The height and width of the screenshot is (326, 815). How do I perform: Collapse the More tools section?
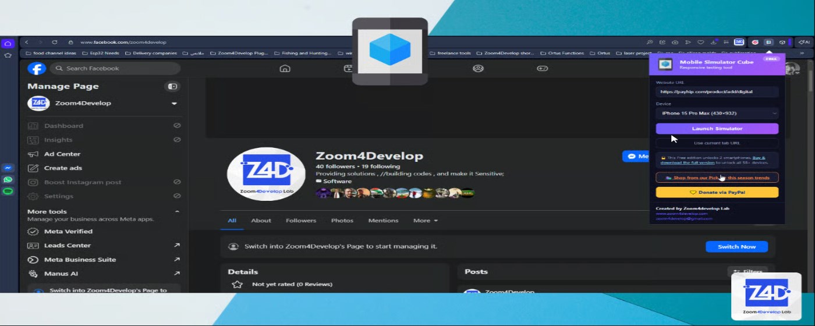pos(177,212)
